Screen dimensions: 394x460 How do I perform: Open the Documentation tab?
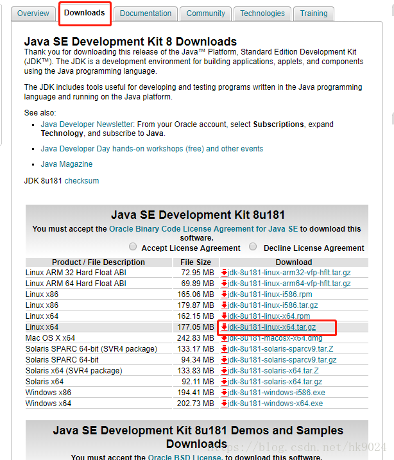pyautogui.click(x=146, y=13)
